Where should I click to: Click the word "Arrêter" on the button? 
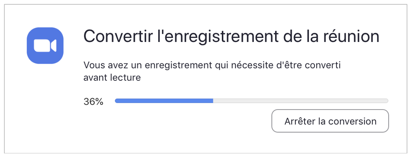point(300,121)
